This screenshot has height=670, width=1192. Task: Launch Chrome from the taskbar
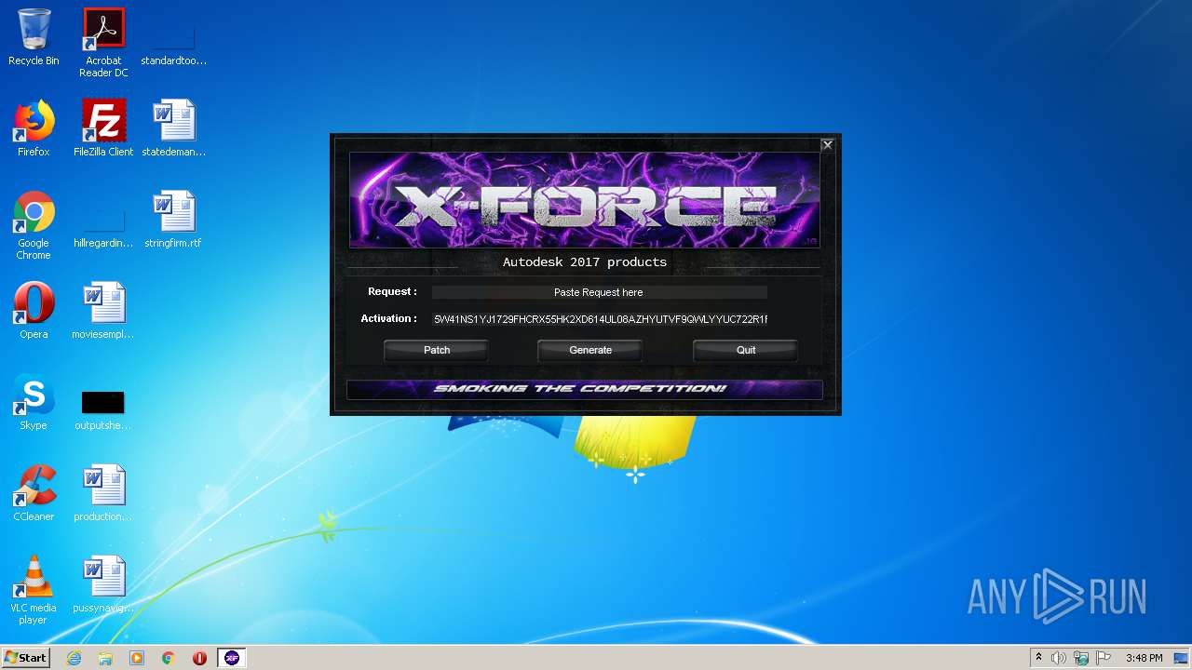click(169, 658)
